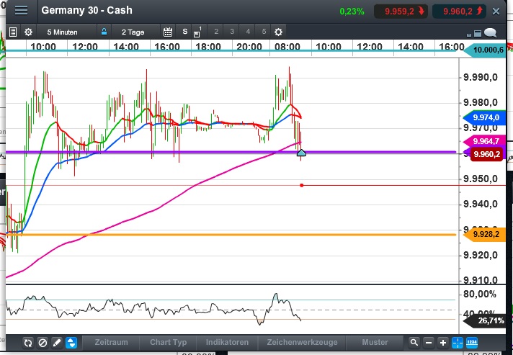Screen dimensions: 513x355
Task: Open the chat speech bubble icon
Action: pyautogui.click(x=491, y=32)
